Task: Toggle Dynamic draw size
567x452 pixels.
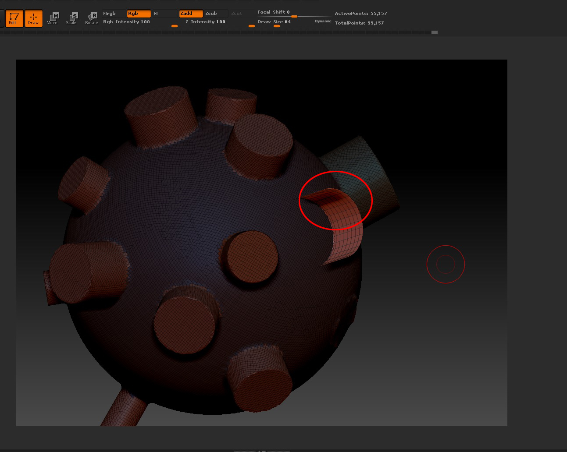Action: click(323, 21)
